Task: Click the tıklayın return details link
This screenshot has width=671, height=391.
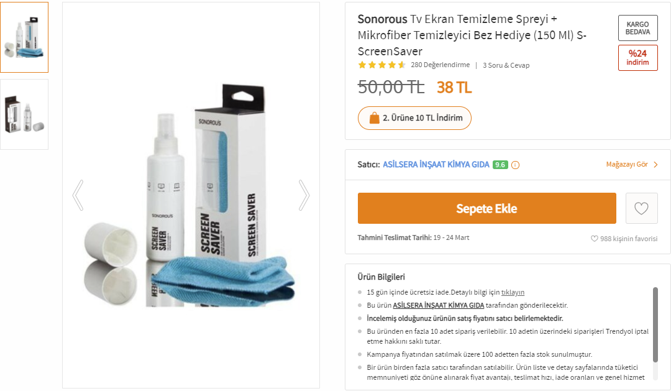Action: coord(513,292)
